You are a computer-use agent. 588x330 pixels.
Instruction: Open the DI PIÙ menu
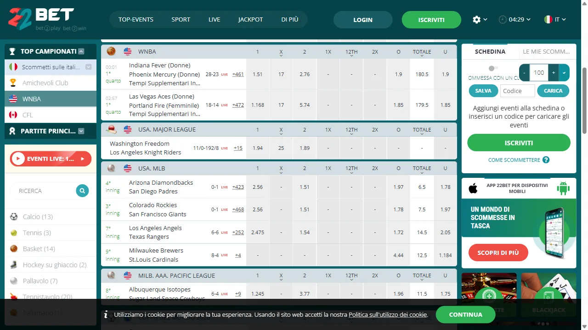(x=290, y=20)
